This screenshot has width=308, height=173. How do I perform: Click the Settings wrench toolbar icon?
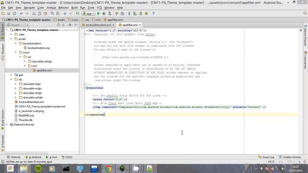(116, 13)
